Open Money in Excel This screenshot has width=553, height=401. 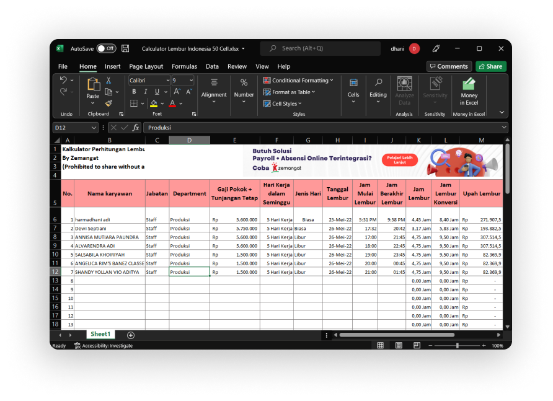pyautogui.click(x=469, y=92)
